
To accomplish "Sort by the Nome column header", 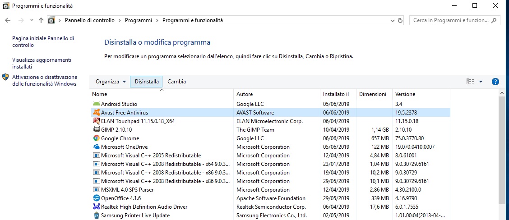I will click(x=162, y=94).
